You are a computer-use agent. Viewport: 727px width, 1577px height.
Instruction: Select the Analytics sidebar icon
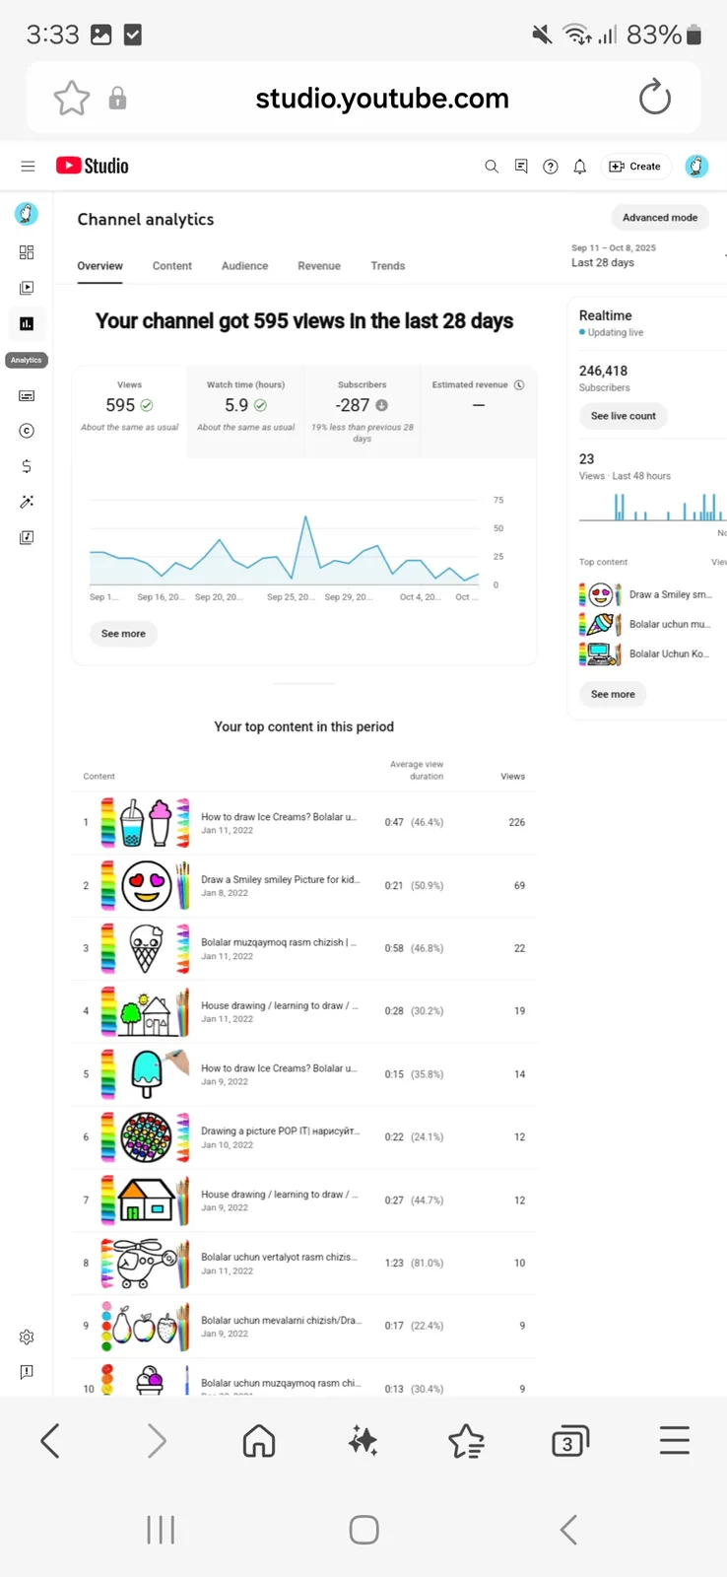point(27,323)
